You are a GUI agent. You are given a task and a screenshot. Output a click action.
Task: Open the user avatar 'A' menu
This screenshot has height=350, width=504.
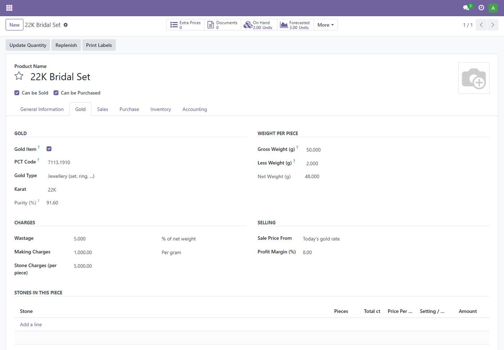pos(493,8)
